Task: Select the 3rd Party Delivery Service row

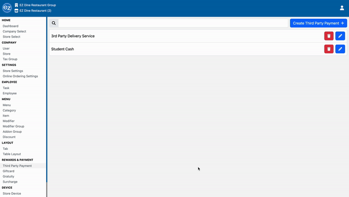Action: tap(198, 36)
